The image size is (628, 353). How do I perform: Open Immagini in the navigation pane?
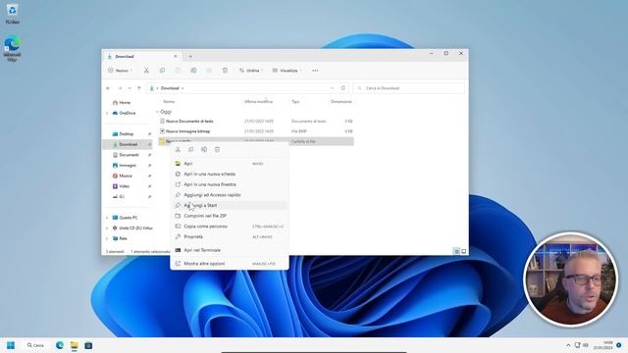point(125,166)
